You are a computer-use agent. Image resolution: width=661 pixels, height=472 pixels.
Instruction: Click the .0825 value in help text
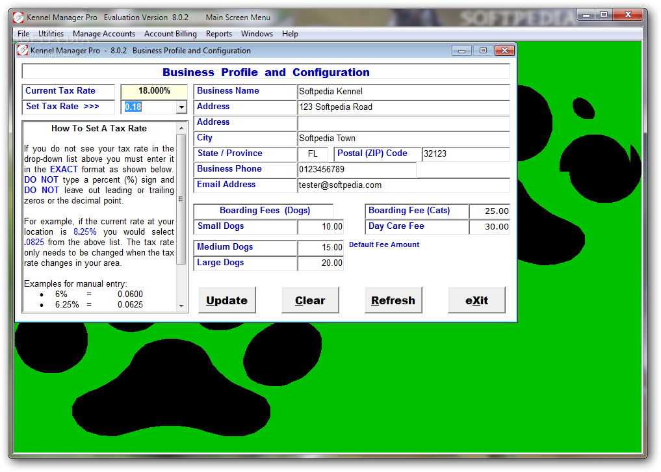coord(34,242)
